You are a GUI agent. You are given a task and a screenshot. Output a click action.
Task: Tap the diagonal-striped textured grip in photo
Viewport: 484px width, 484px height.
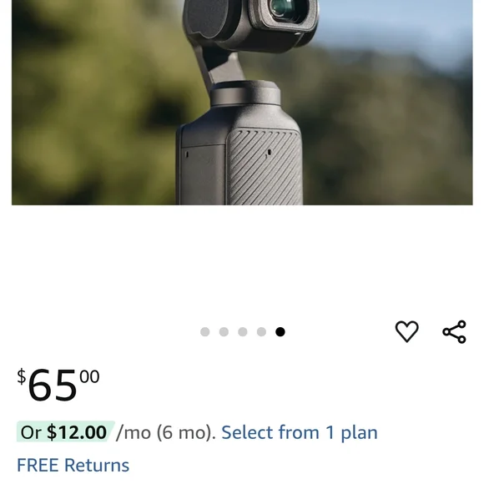(x=265, y=167)
